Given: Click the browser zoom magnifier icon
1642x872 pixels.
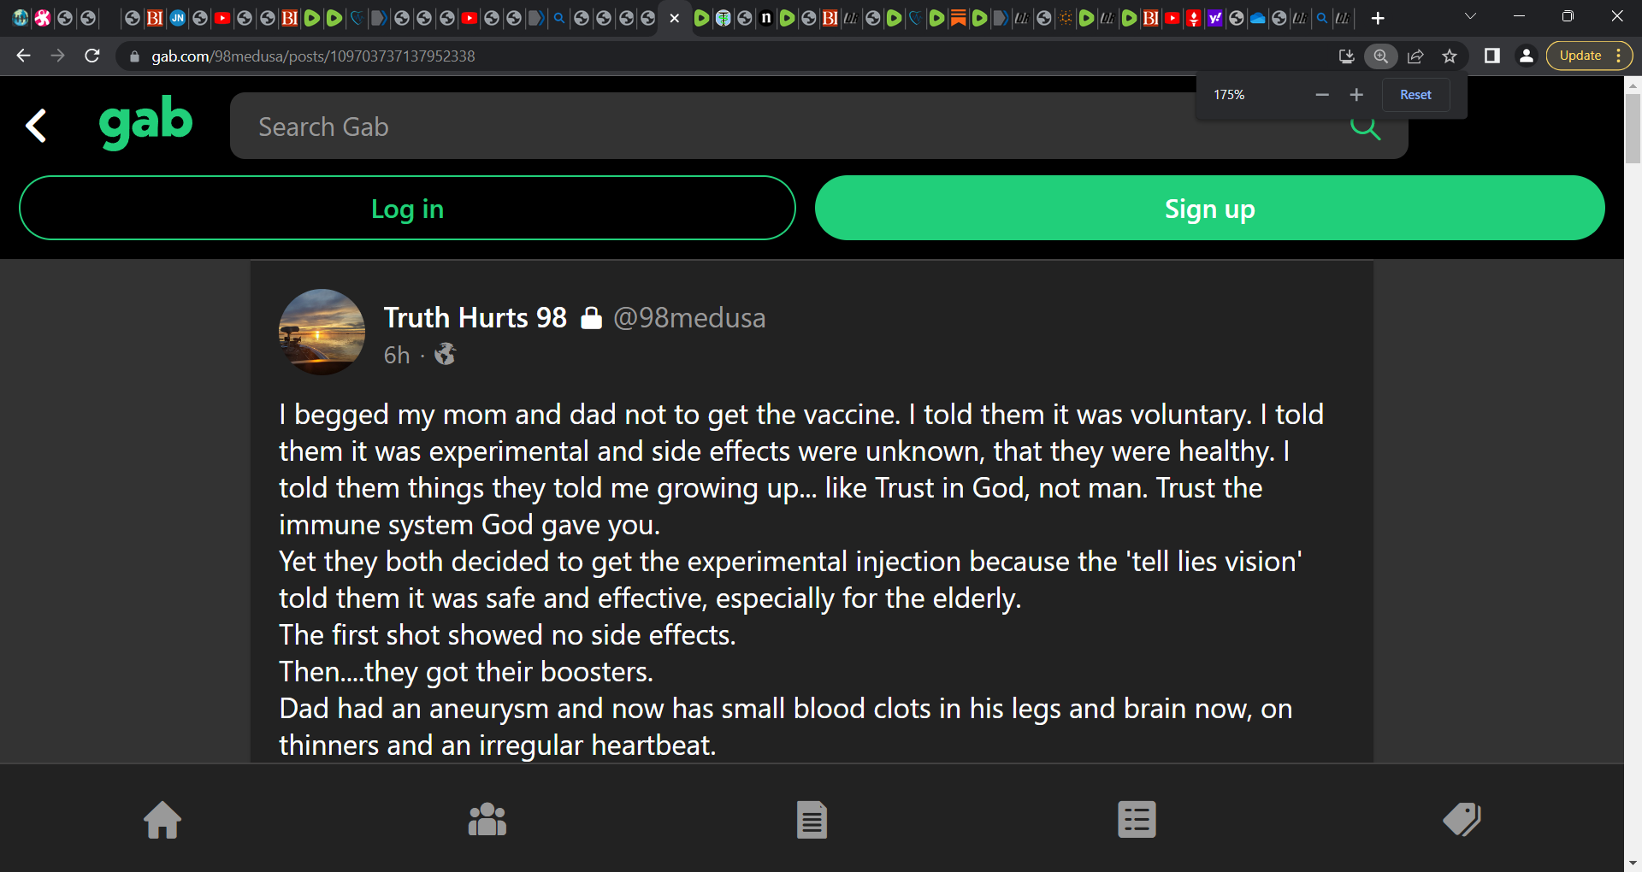Looking at the screenshot, I should 1380,56.
